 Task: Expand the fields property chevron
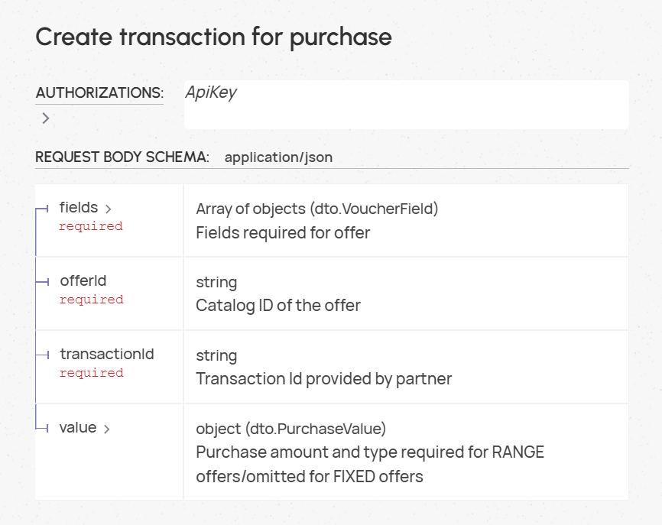pos(108,209)
